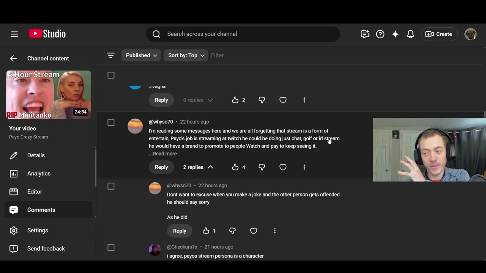
Task: Dislike the 'Dont want to excuse' reply
Action: coord(232,231)
